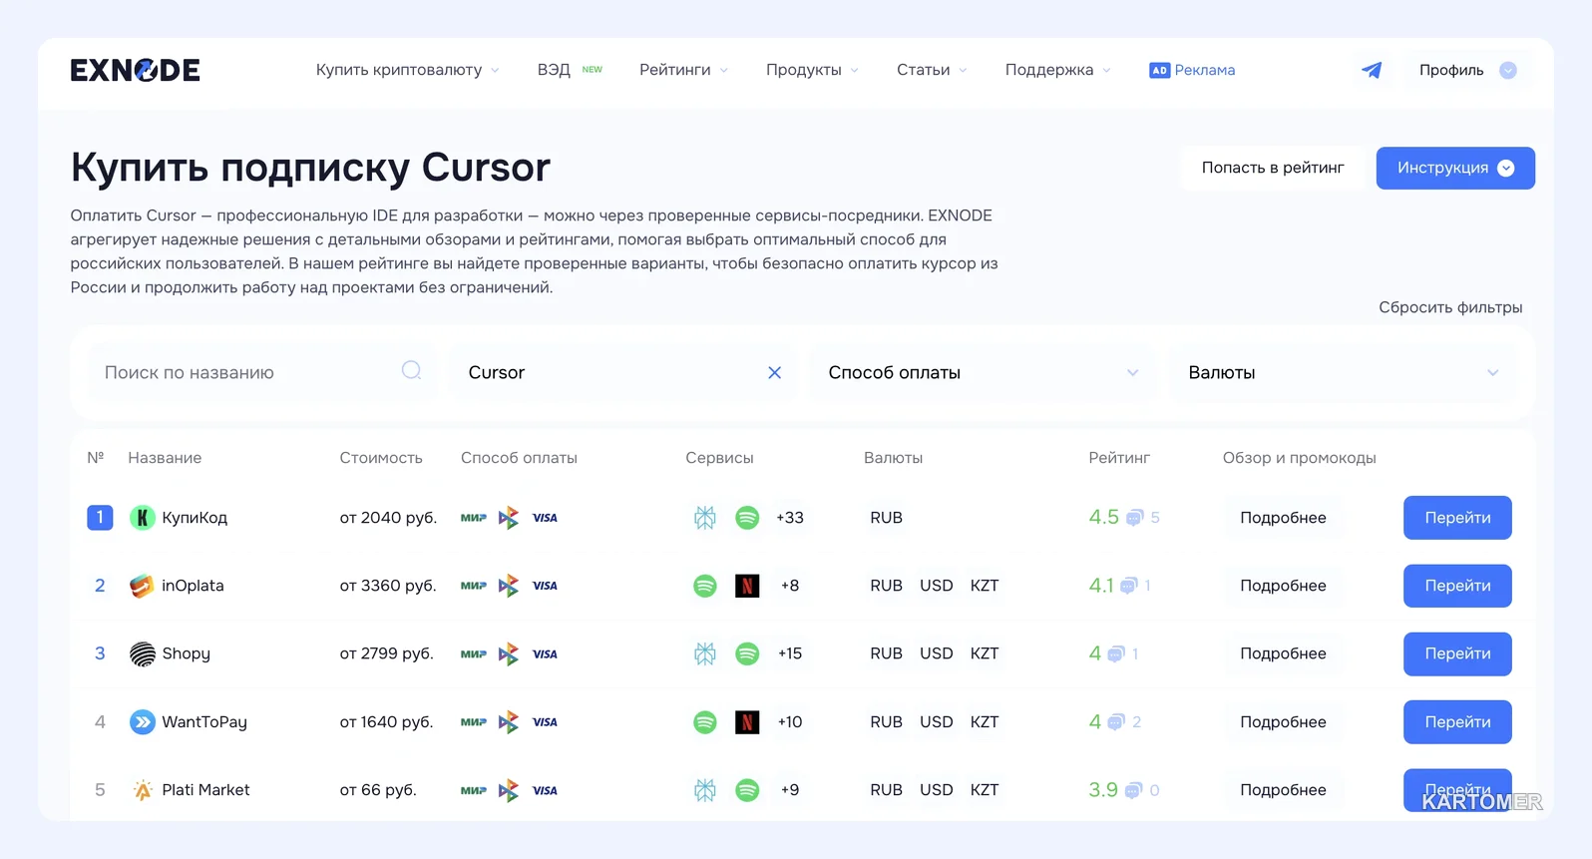The height and width of the screenshot is (859, 1592).
Task: Expand the Продукты menu
Action: click(812, 70)
